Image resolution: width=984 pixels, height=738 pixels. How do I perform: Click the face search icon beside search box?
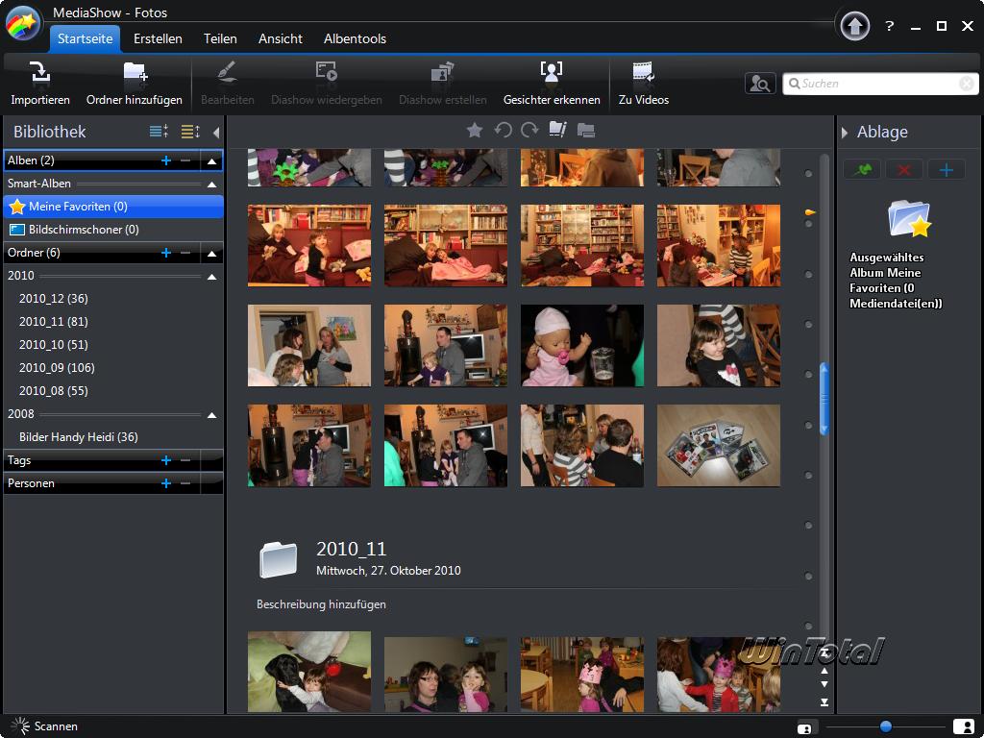pos(760,84)
